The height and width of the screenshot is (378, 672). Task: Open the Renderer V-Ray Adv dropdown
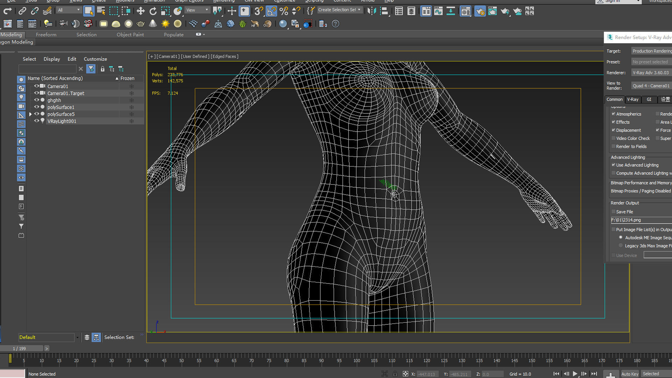[x=651, y=73]
